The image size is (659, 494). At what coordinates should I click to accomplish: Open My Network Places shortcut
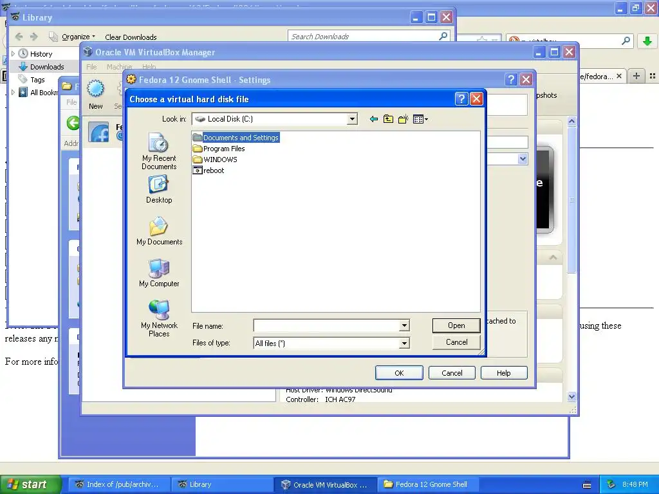pos(159,318)
